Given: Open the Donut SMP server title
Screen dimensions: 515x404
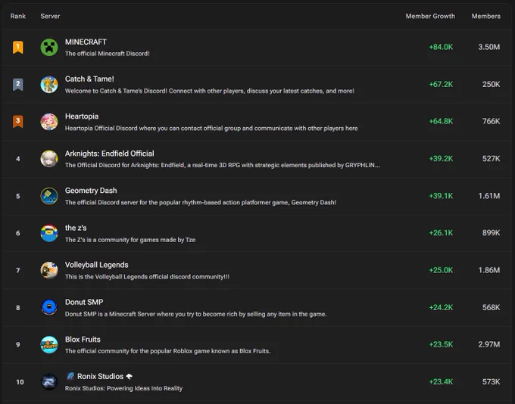Looking at the screenshot, I should click(84, 302).
